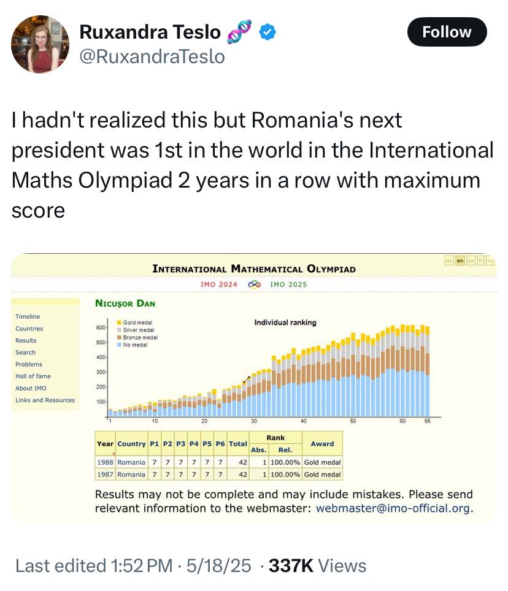
Task: Open the Timeline sidebar menu item
Action: click(28, 316)
